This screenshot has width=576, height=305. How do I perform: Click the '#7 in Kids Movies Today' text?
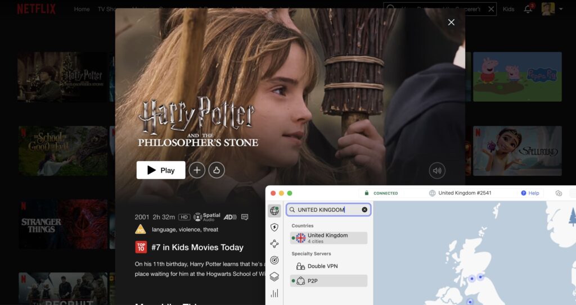point(197,247)
